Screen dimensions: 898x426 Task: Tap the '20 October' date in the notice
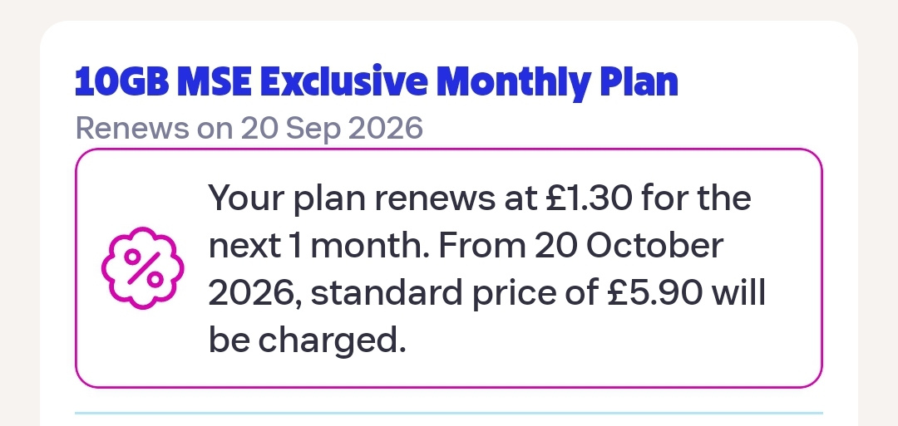[x=629, y=245]
